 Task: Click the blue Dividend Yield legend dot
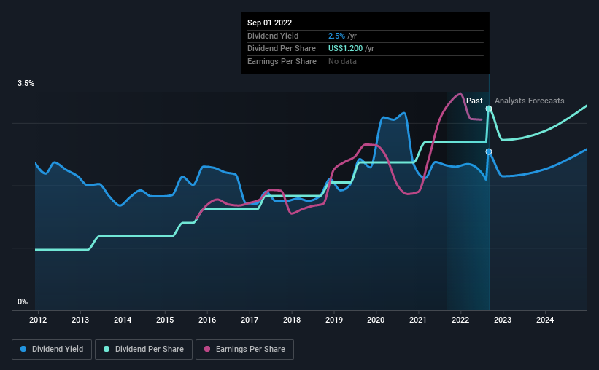(x=23, y=349)
